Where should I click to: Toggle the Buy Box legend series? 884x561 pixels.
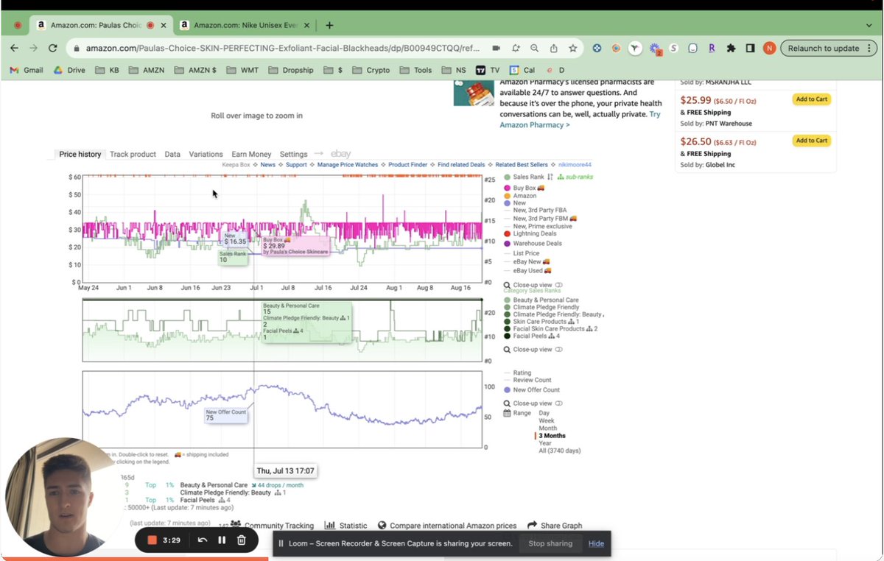click(524, 188)
